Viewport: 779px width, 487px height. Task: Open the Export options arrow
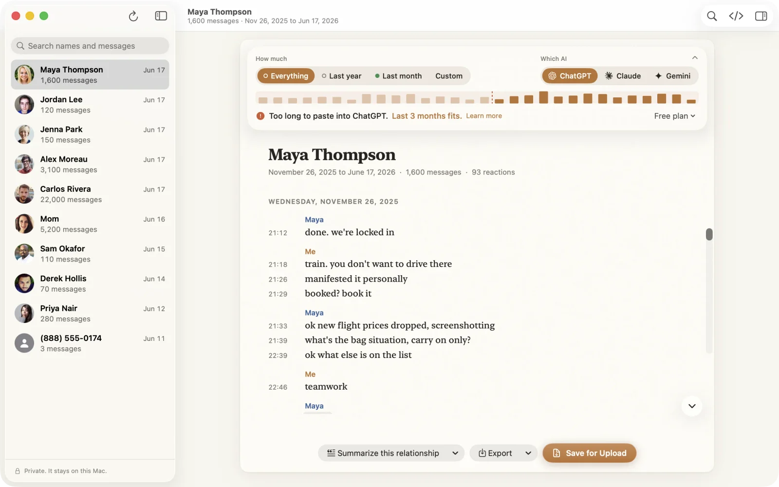528,453
